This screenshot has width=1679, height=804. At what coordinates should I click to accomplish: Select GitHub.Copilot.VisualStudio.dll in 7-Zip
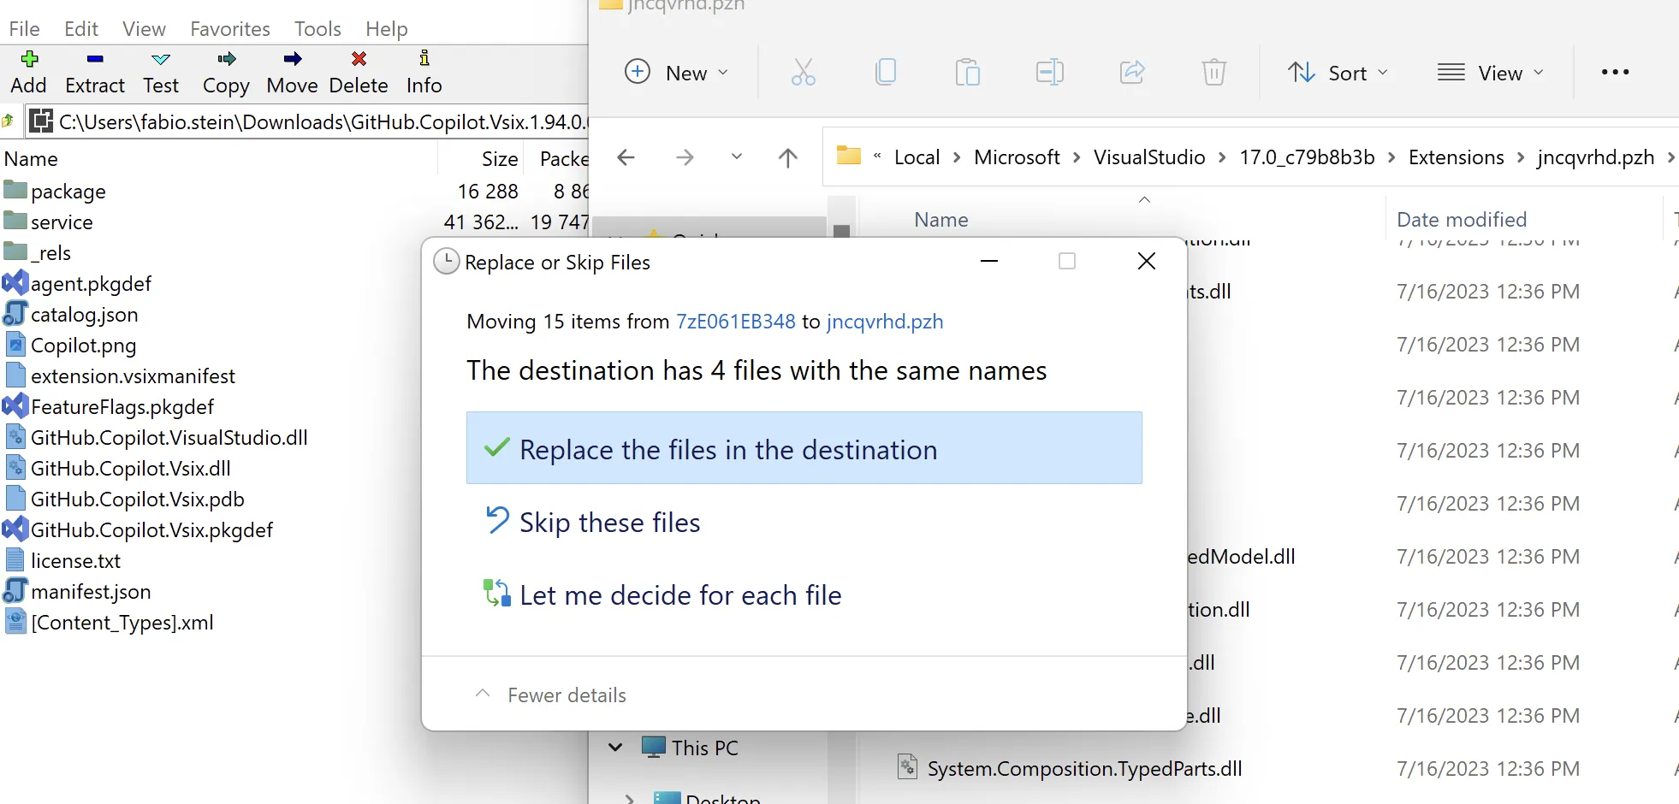(x=156, y=437)
